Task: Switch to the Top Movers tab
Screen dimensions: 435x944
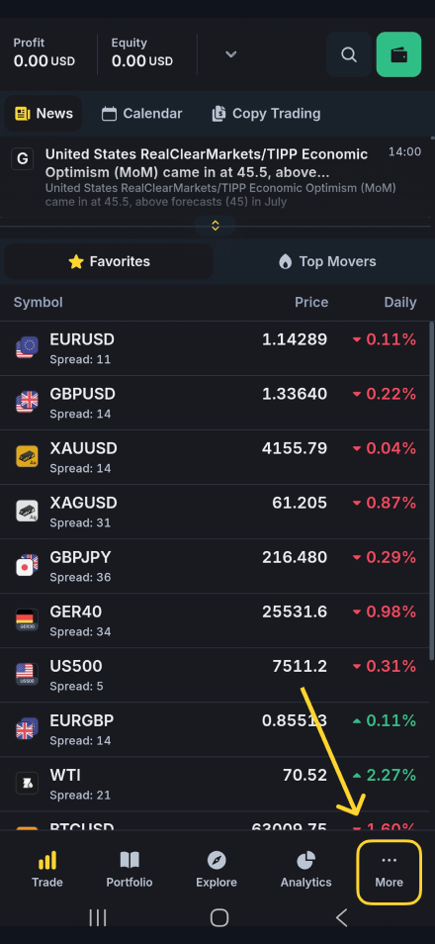Action: pos(327,261)
